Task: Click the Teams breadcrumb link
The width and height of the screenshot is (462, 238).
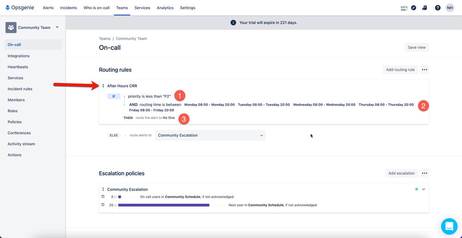Action: click(x=105, y=38)
